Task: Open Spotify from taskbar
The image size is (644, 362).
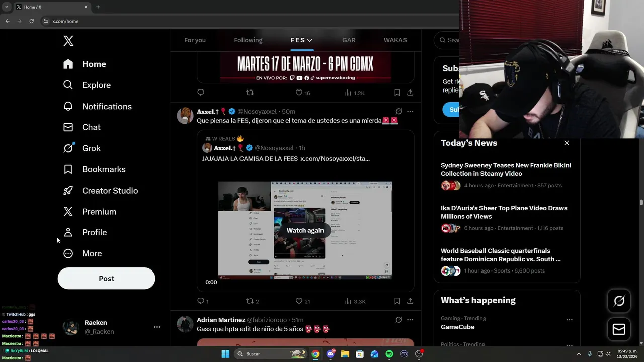Action: tap(389, 354)
